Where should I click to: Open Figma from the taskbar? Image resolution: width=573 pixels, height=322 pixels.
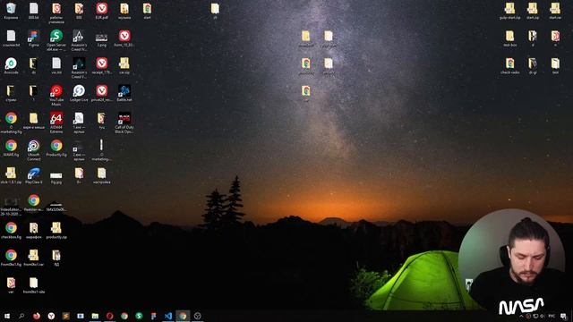[x=153, y=316]
